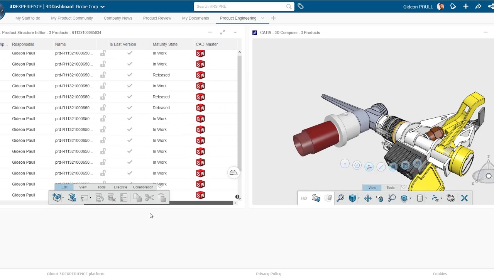Click the plus Add icon in the top bar
This screenshot has height=278, width=494.
coord(466,7)
